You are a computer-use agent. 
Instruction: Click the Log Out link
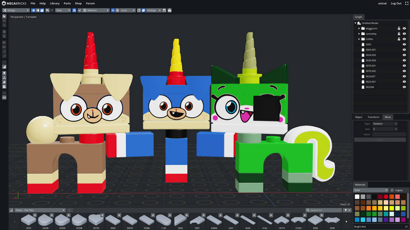point(396,3)
